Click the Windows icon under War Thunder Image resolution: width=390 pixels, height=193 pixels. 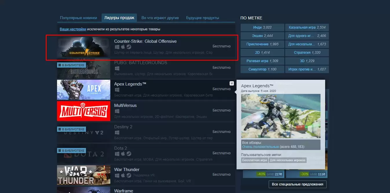click(117, 175)
